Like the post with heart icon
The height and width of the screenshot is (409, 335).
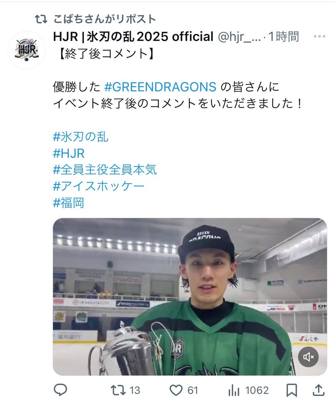pyautogui.click(x=176, y=390)
